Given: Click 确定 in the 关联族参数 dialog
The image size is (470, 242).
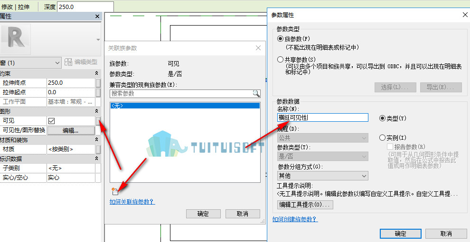Looking at the screenshot, I should 203,214.
